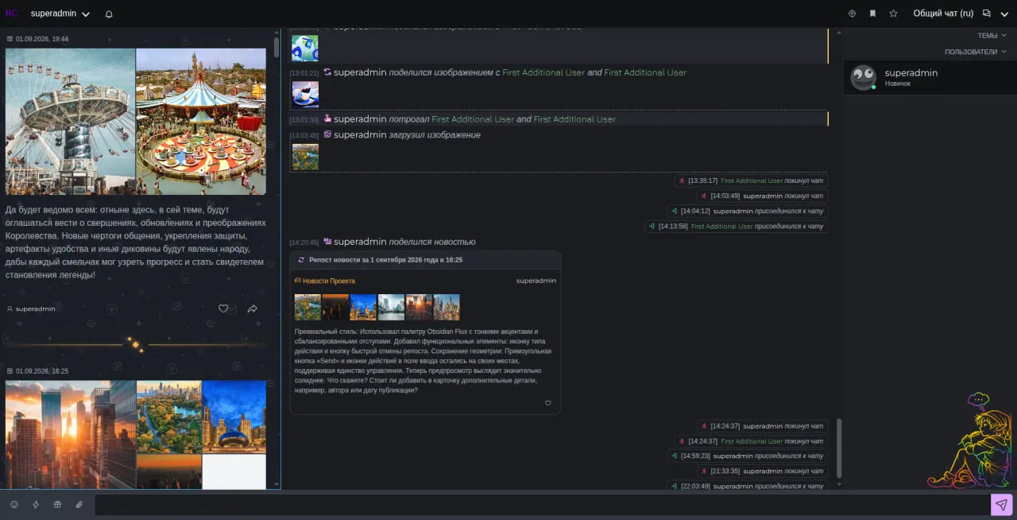
Task: Open the first thumbnail in the reposted news card
Action: 307,308
